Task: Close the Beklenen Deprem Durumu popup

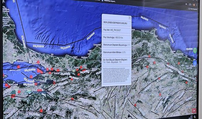Action: pos(130,18)
